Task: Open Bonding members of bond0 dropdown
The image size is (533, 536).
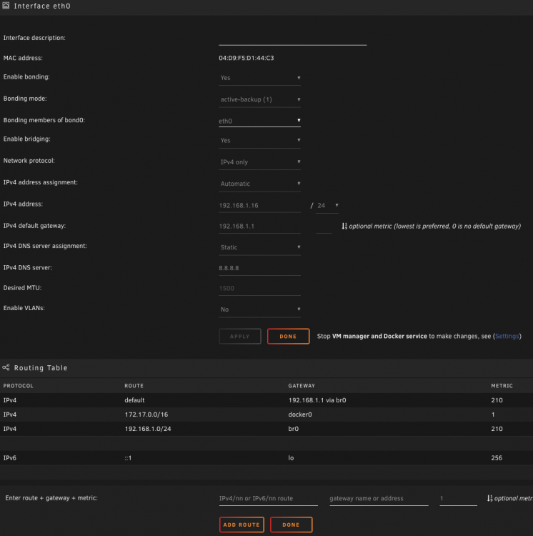Action: tap(259, 121)
